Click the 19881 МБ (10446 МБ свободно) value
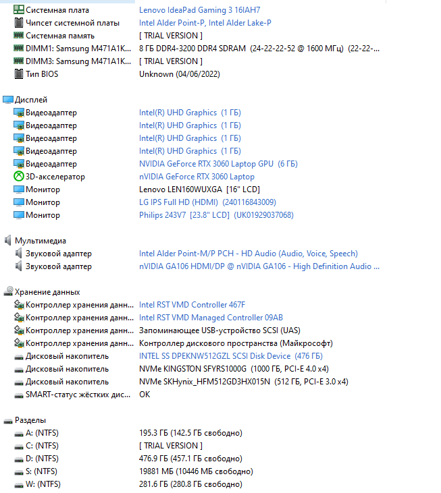The height and width of the screenshot is (493, 441). [x=196, y=471]
